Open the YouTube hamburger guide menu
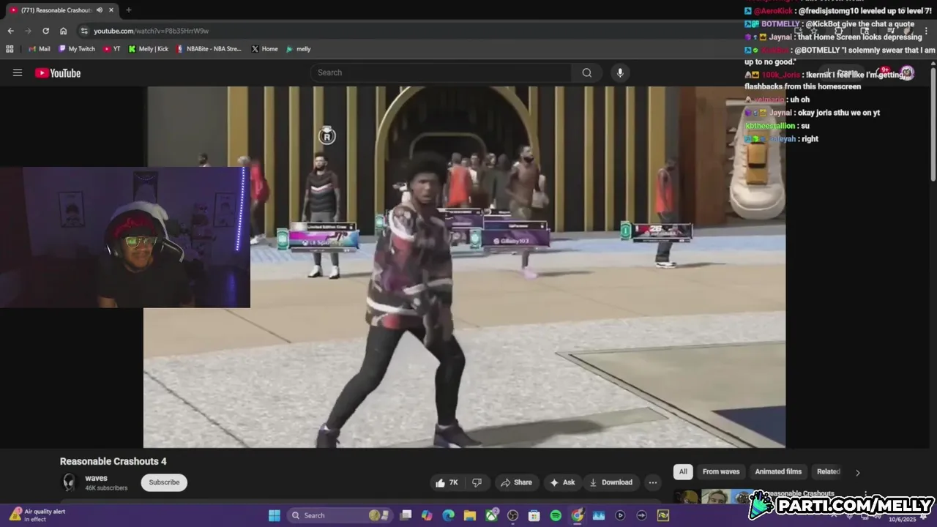The height and width of the screenshot is (527, 937). 18,72
